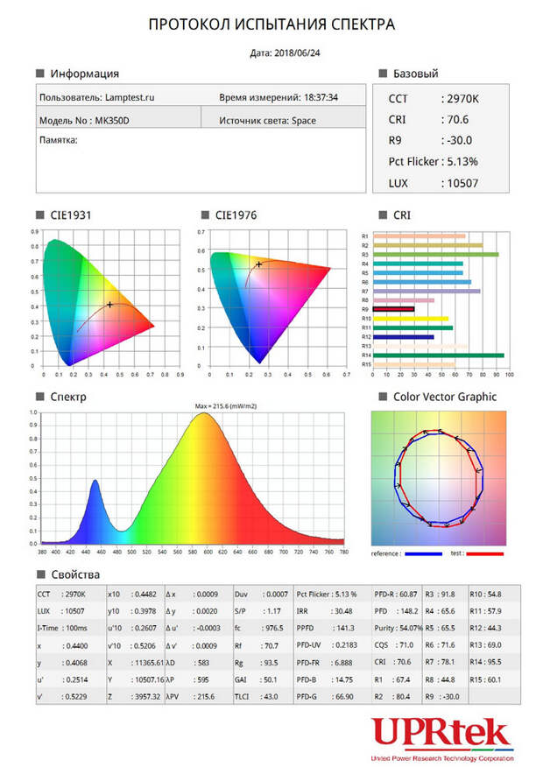Image resolution: width=543 pixels, height=767 pixels.
Task: Click the square marker beside Спектр heading
Action: click(40, 397)
